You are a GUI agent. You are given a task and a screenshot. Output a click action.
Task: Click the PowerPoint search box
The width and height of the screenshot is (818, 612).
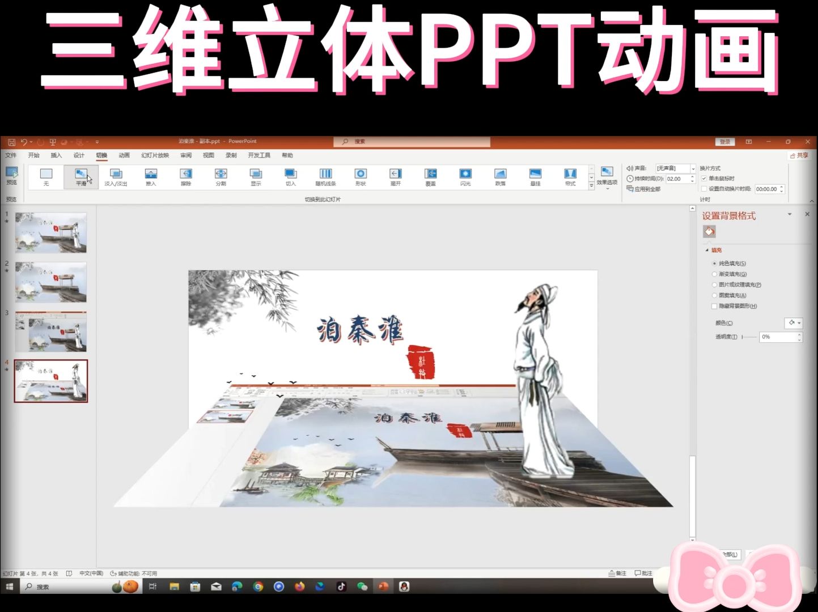coord(412,142)
